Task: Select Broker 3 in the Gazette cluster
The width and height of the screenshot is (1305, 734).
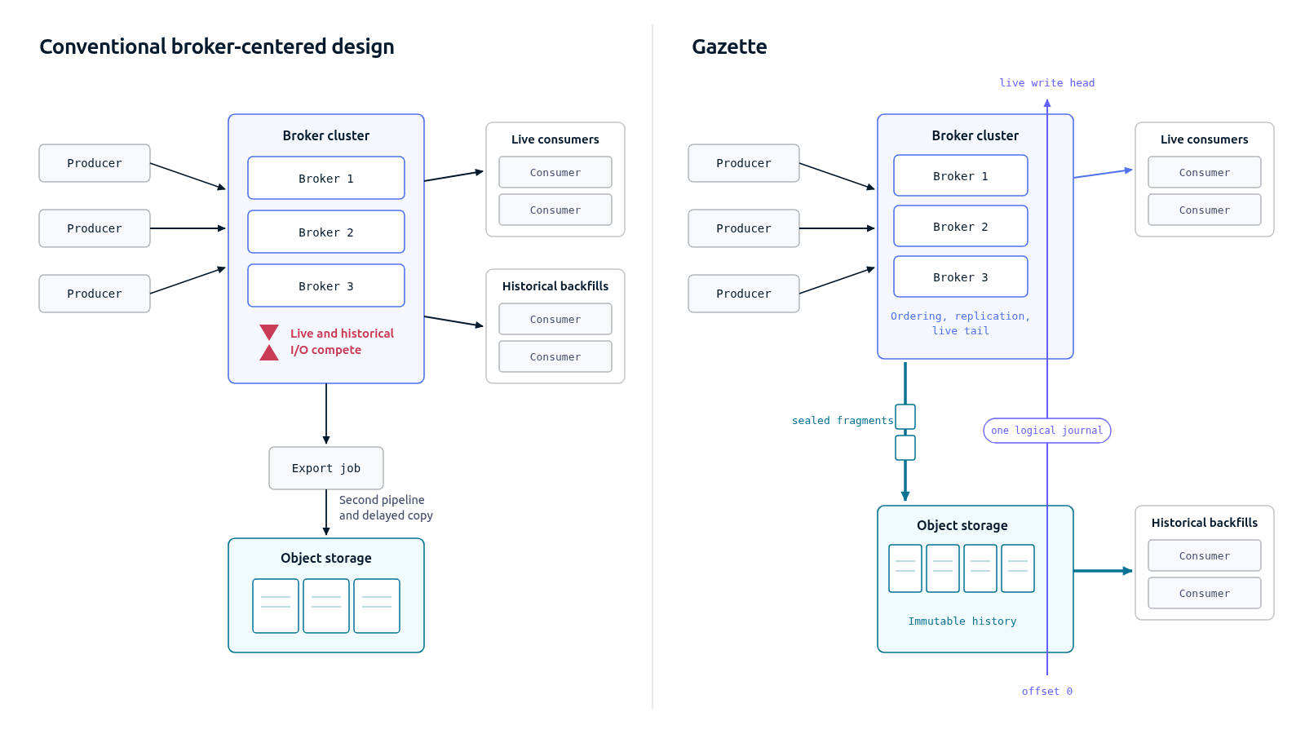Action: [961, 276]
